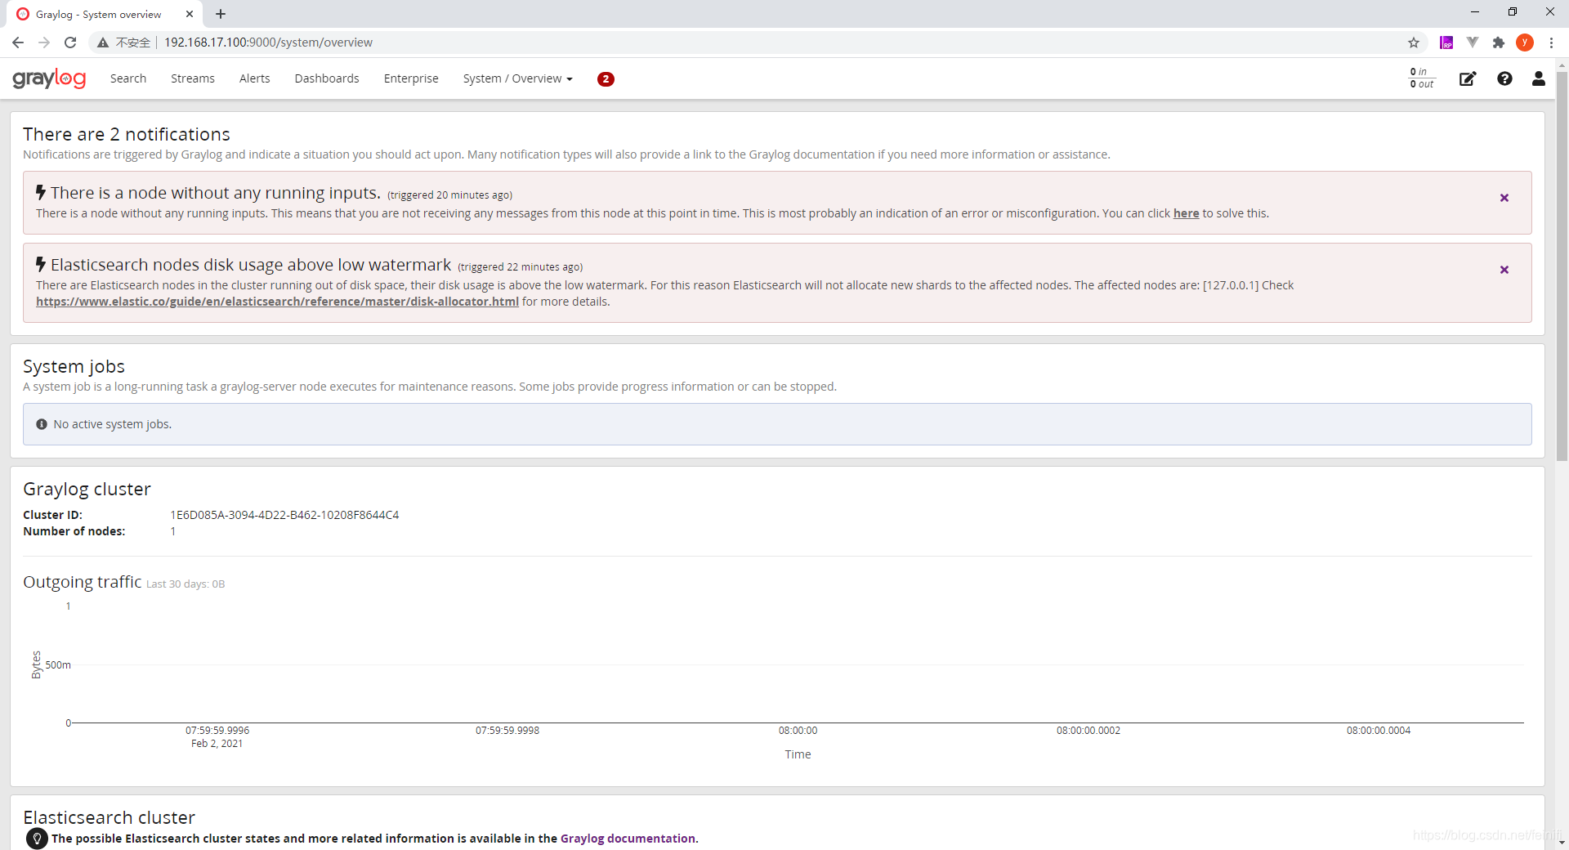Open the browser extensions puzzle icon
This screenshot has width=1569, height=850.
[1499, 42]
